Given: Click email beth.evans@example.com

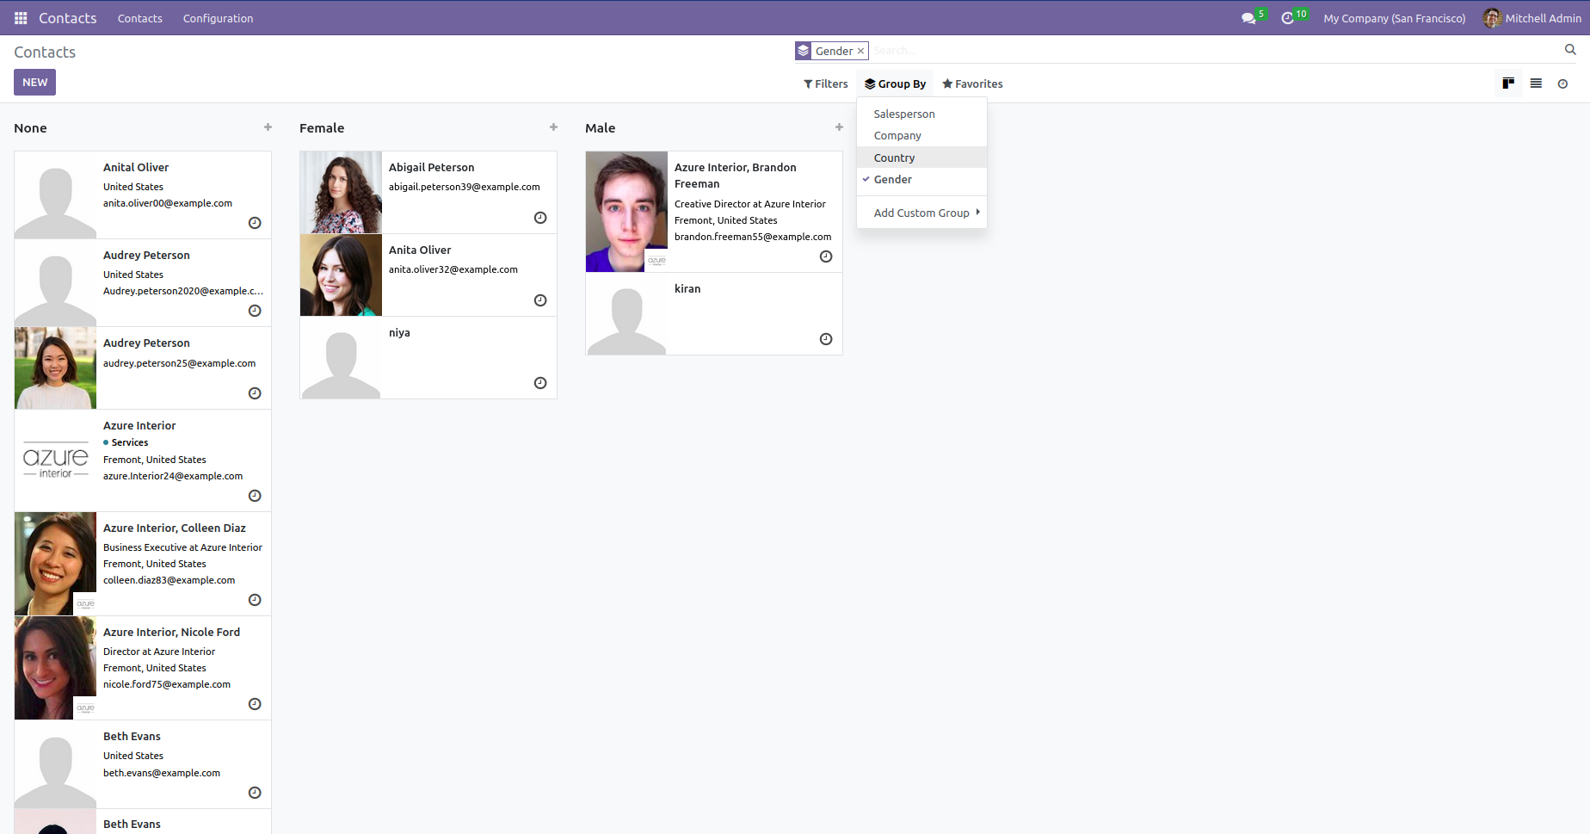Looking at the screenshot, I should click(x=162, y=773).
